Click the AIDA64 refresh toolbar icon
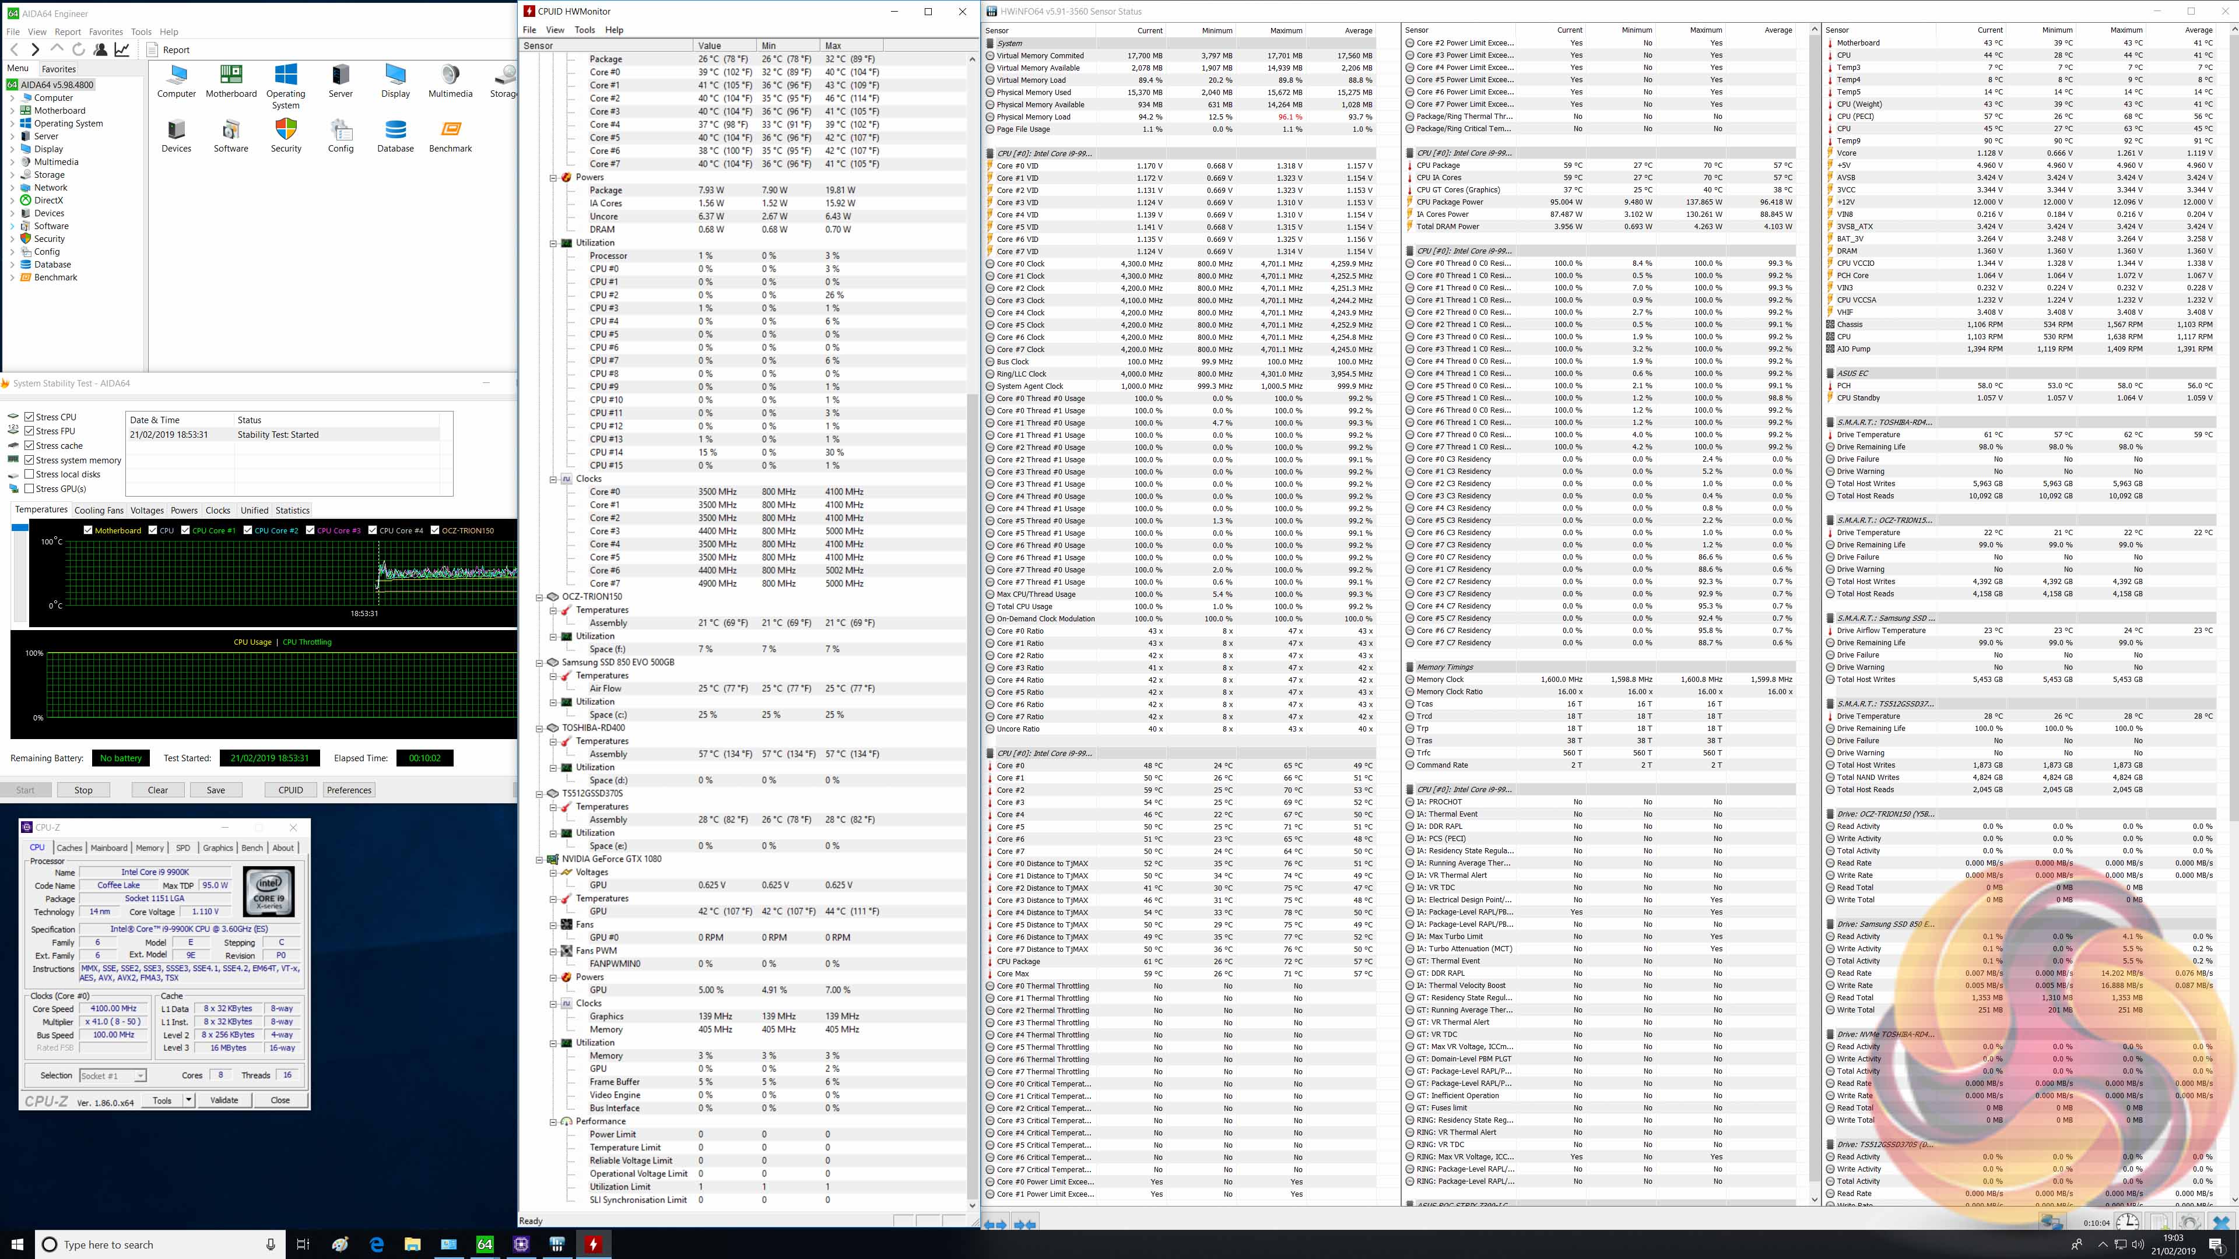The width and height of the screenshot is (2239, 1259). pyautogui.click(x=78, y=50)
